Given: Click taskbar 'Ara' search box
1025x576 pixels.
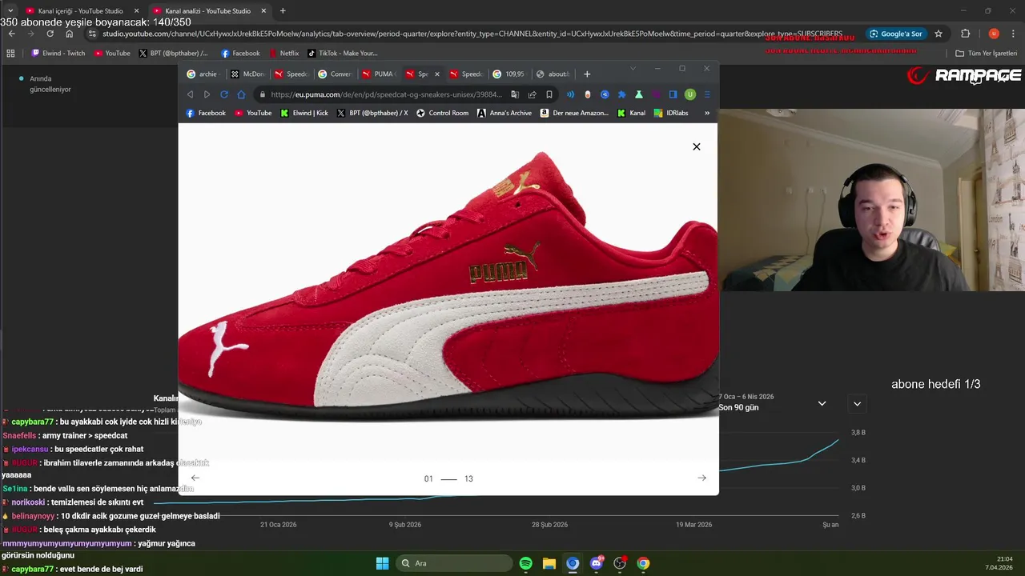Looking at the screenshot, I should (453, 563).
